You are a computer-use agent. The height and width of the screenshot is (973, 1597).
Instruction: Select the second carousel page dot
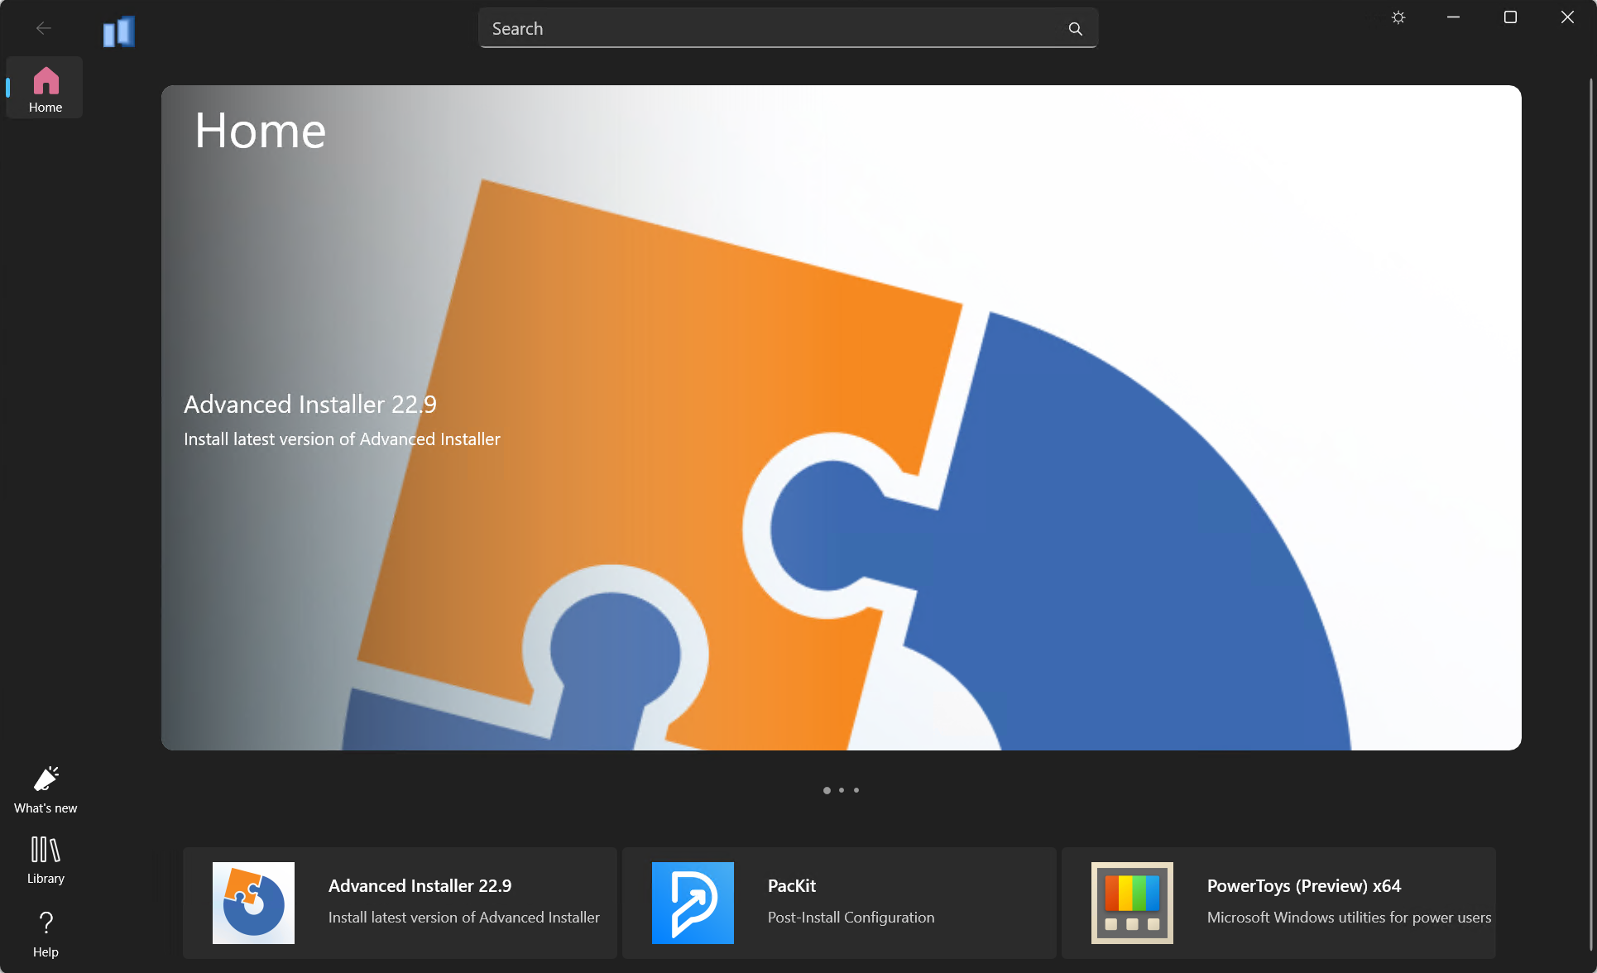[x=842, y=790]
